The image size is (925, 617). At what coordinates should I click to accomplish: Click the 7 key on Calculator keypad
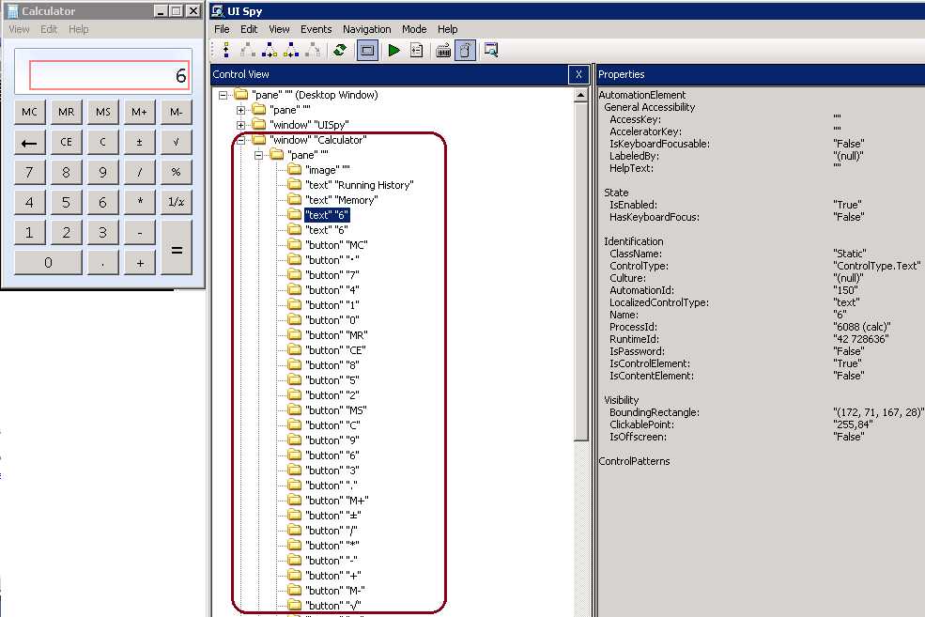pos(29,172)
